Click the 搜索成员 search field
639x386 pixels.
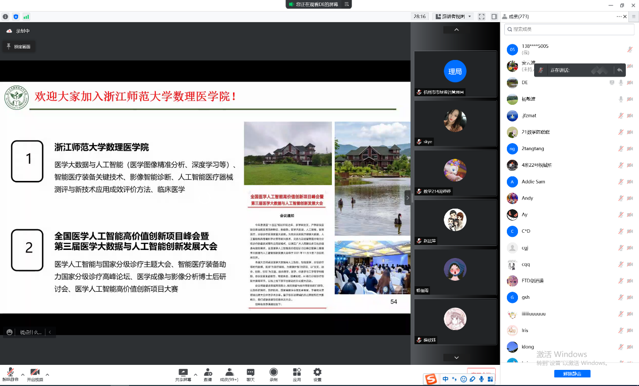[569, 29]
